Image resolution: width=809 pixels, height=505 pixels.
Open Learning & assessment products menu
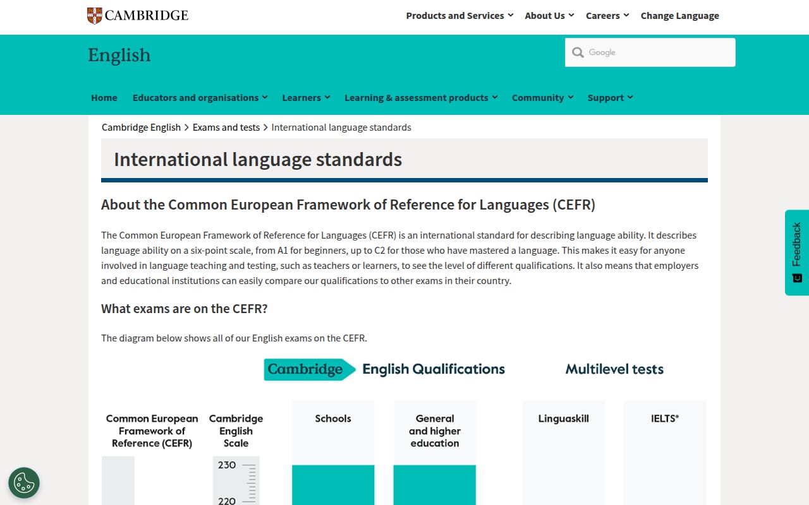click(421, 98)
